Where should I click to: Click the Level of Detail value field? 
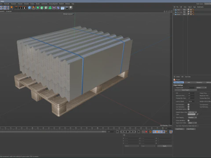[x=191, y=101]
